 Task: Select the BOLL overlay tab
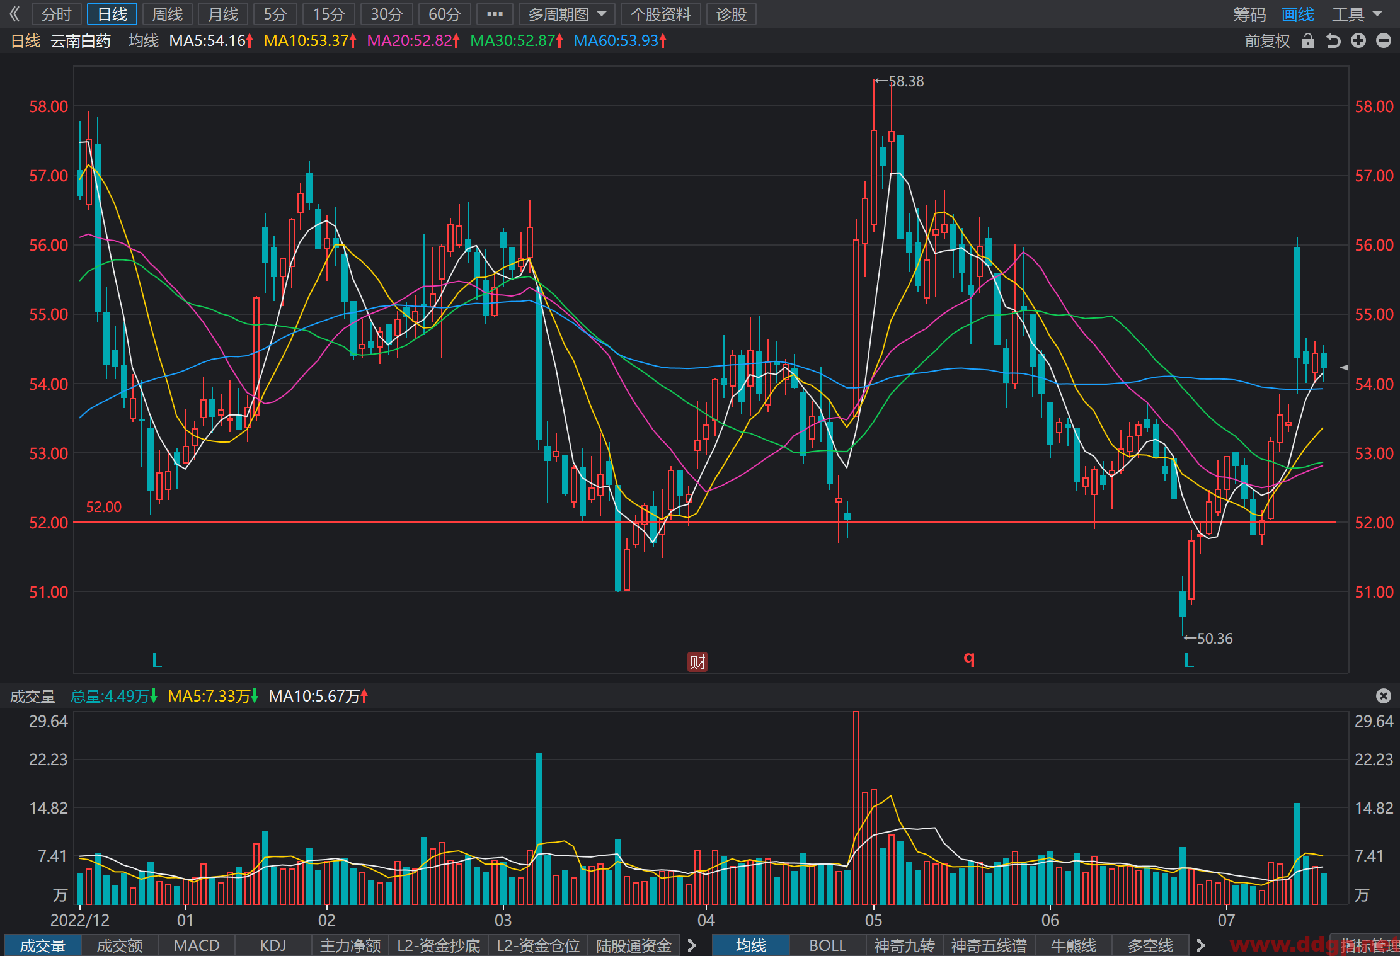click(827, 945)
